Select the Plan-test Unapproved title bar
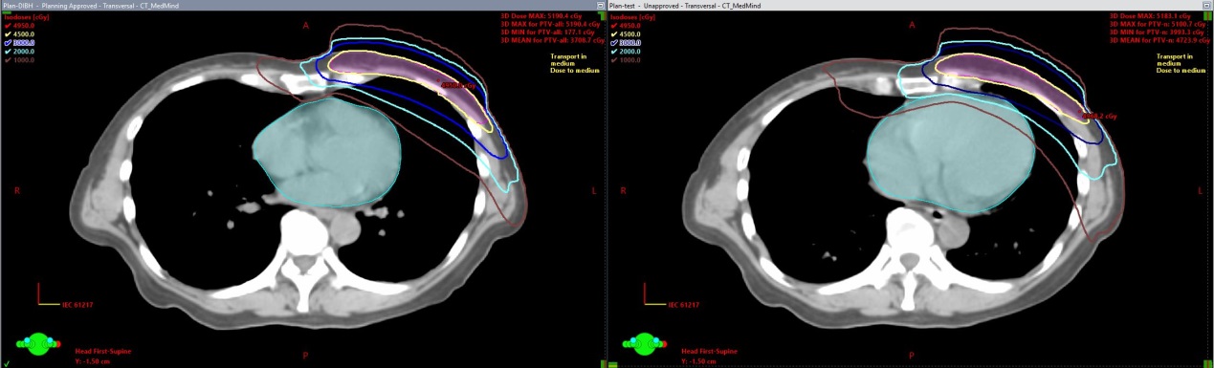The width and height of the screenshot is (1214, 368). [904, 6]
